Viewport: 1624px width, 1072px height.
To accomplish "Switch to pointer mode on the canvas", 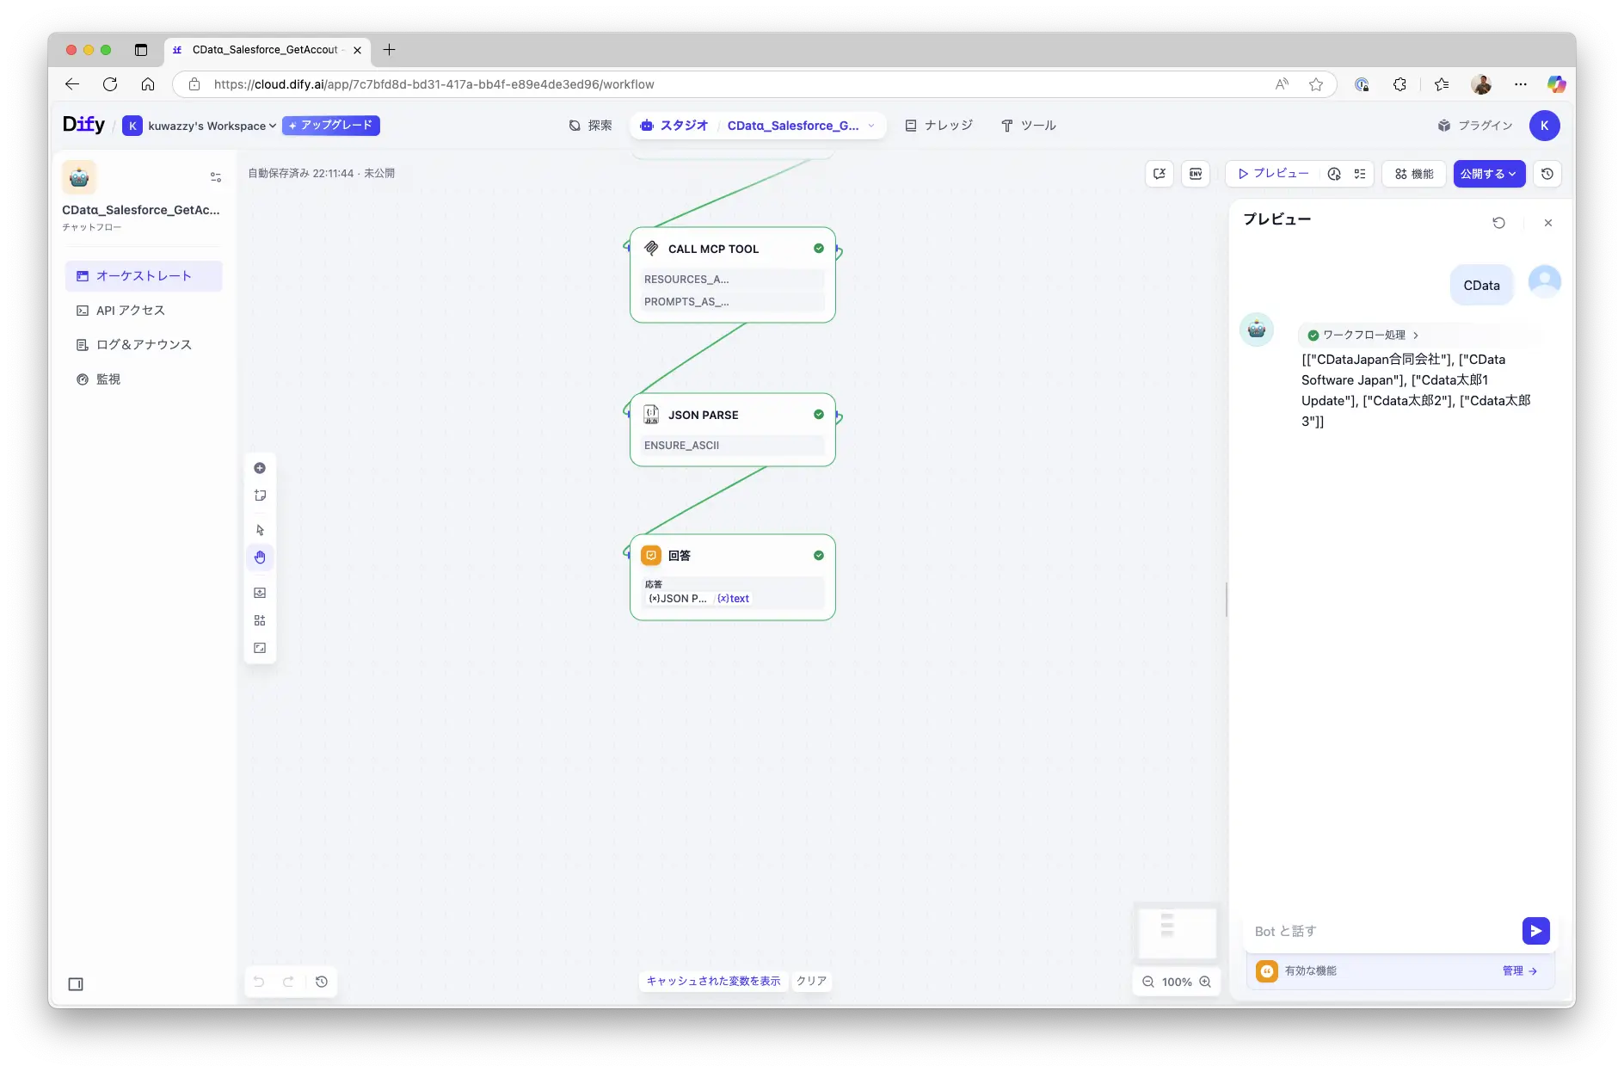I will (260, 530).
